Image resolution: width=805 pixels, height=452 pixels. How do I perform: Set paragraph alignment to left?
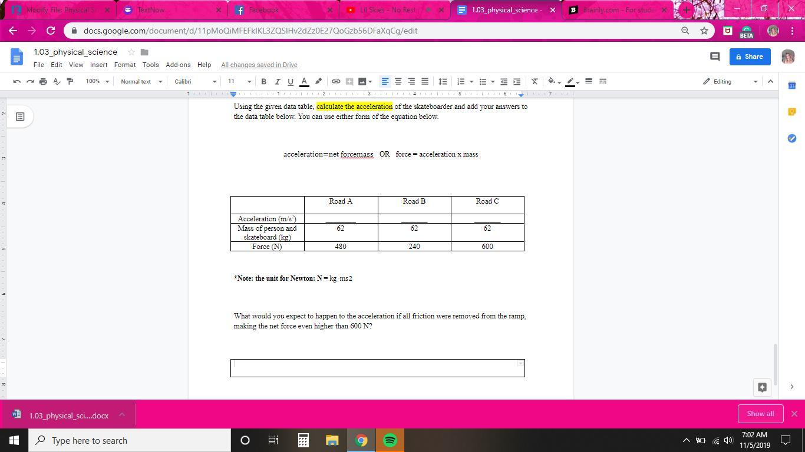point(385,81)
